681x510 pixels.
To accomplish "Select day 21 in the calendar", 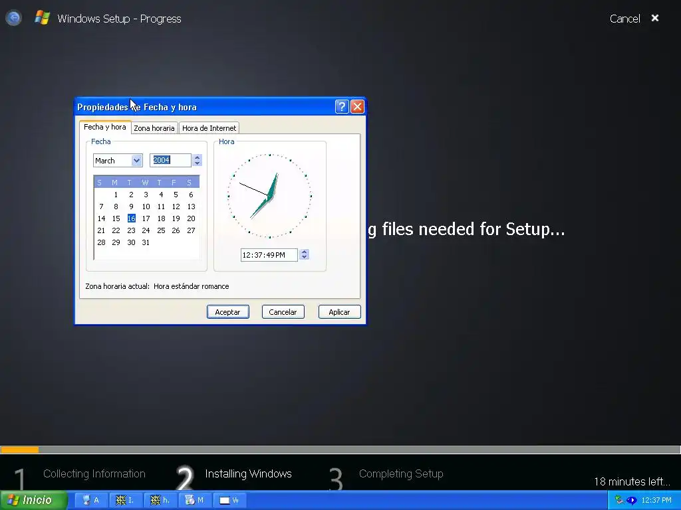I will [x=101, y=230].
